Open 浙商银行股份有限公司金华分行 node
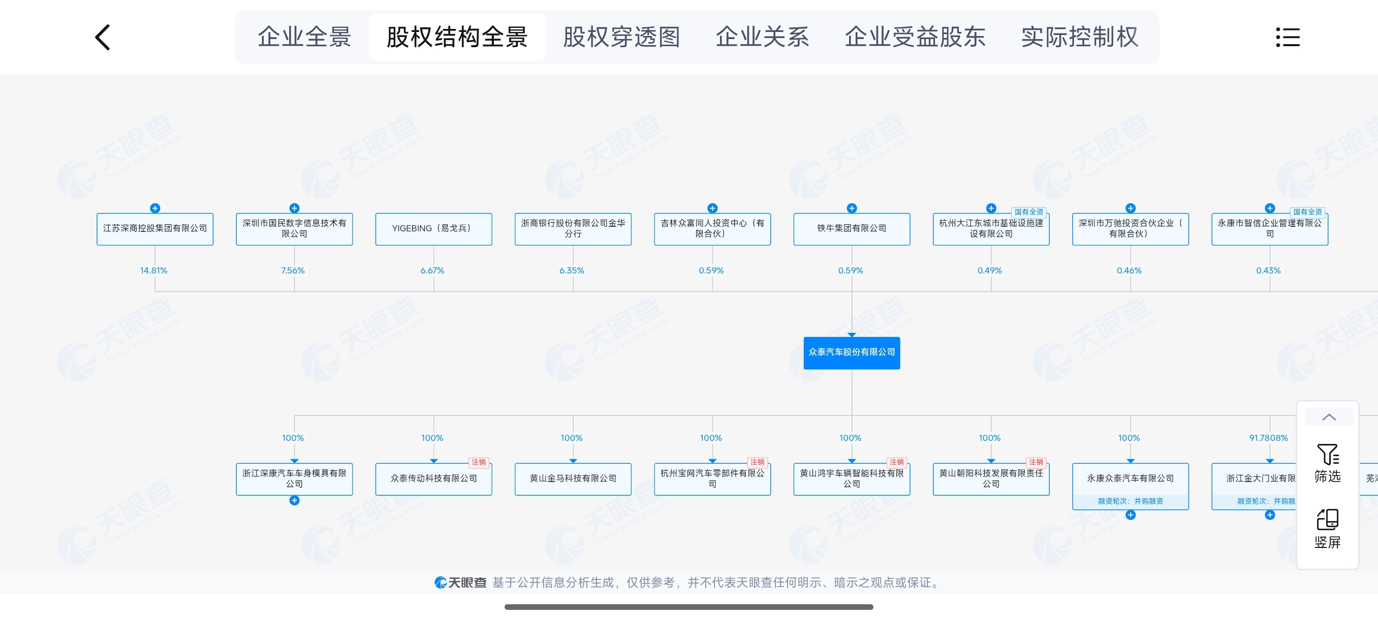This screenshot has width=1378, height=619. point(573,229)
